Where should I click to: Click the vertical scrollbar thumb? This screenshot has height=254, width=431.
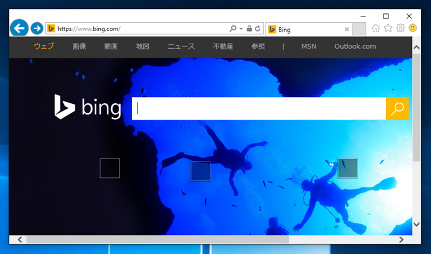(x=416, y=108)
